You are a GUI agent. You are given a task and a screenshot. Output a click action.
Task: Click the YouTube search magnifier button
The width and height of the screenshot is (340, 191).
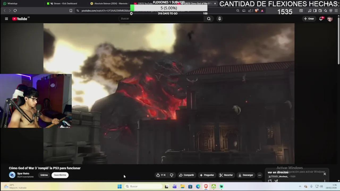click(209, 19)
